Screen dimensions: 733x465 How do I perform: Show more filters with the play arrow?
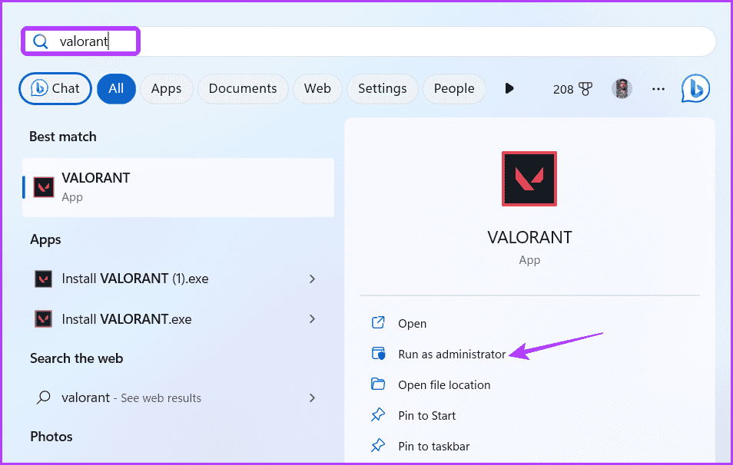[509, 89]
